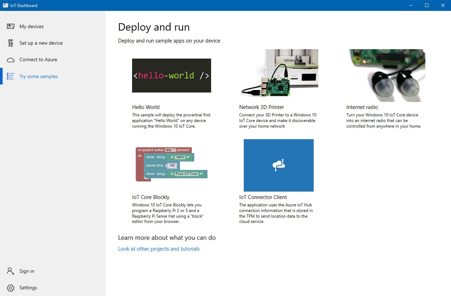
Task: Click the Deploy and run heading
Action: [x=154, y=27]
